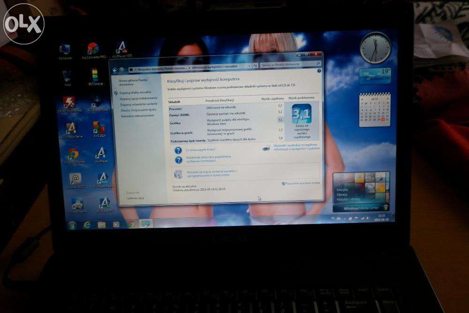Image resolution: width=469 pixels, height=313 pixels.
Task: Open ALLConverter PRO desktop shortcut
Action: [x=94, y=51]
